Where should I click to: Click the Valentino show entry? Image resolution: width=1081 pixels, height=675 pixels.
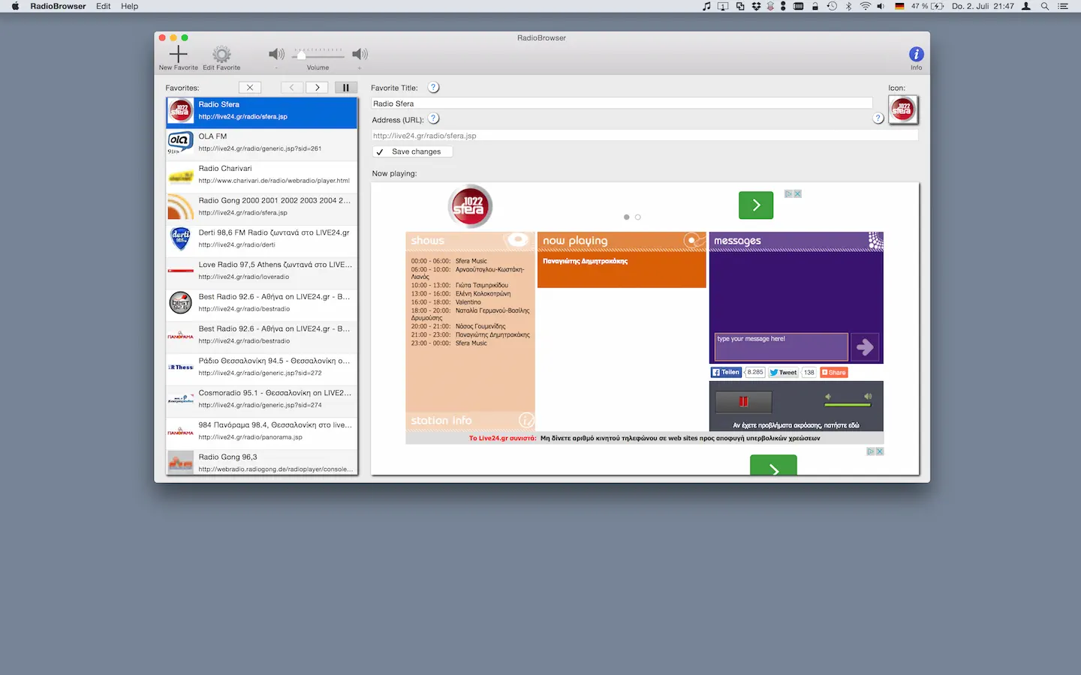(x=468, y=302)
